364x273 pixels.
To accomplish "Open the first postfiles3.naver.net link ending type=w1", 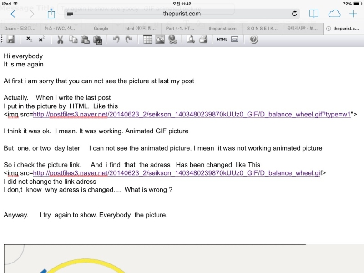I will pos(191,114).
